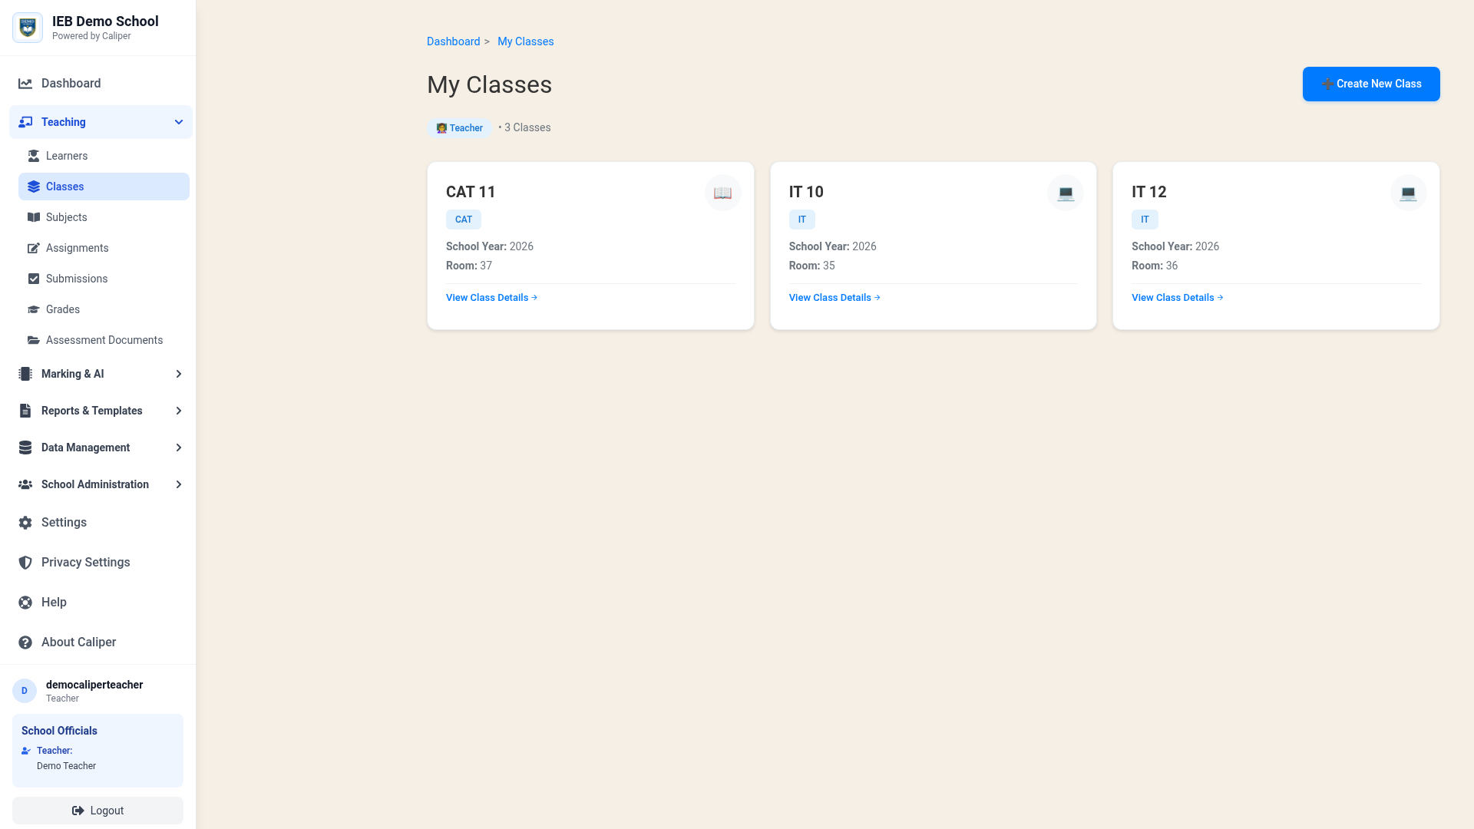Viewport: 1474px width, 829px height.
Task: Click the Settings gear icon
Action: [x=25, y=523]
